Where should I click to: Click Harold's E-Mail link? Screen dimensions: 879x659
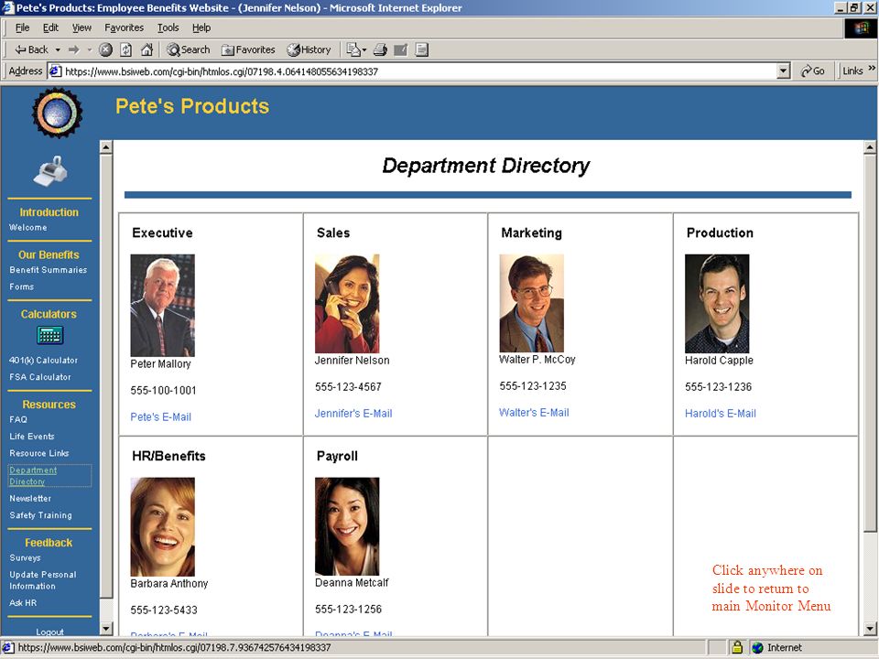(x=721, y=414)
